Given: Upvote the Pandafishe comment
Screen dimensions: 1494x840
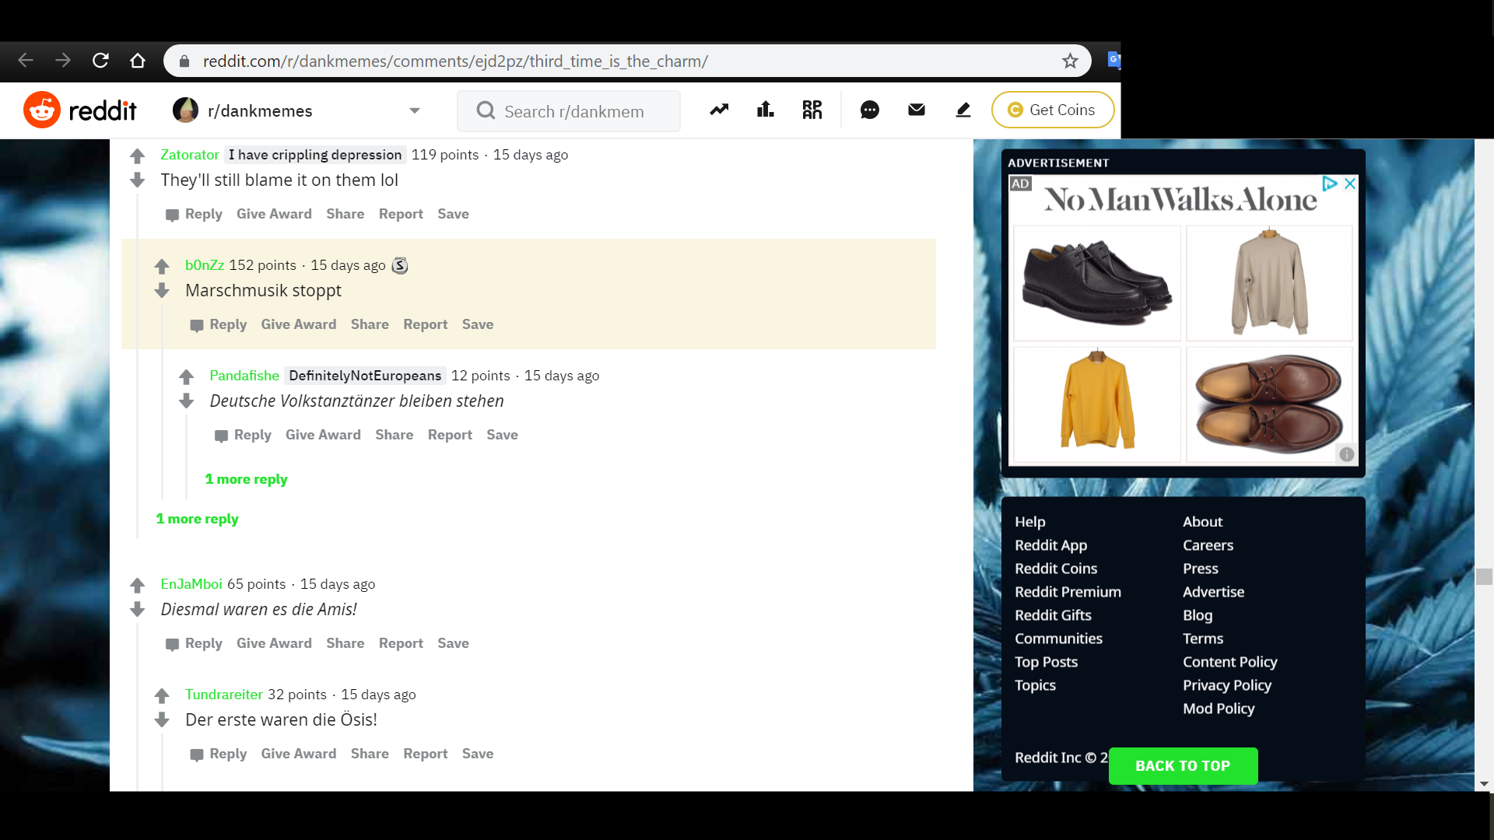Looking at the screenshot, I should (186, 377).
